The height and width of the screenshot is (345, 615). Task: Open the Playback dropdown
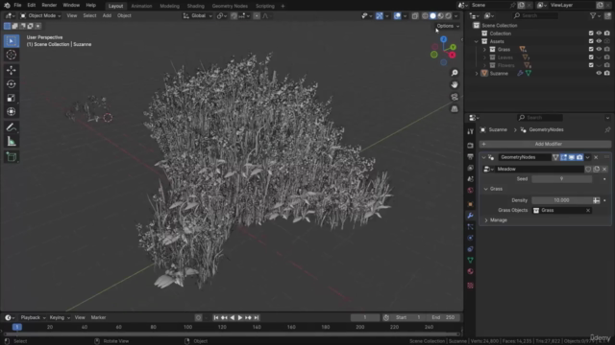[x=33, y=317]
